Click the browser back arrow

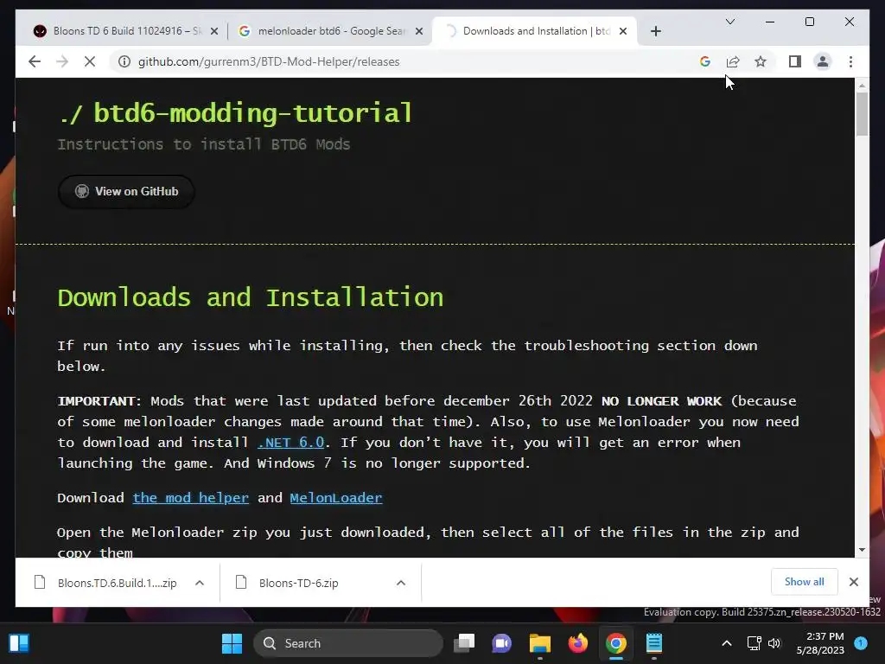pyautogui.click(x=35, y=61)
